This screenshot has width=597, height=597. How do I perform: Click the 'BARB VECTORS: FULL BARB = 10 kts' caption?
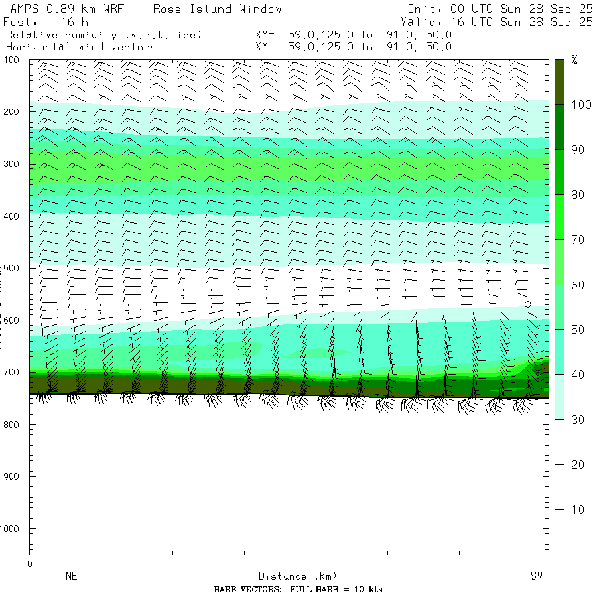pyautogui.click(x=298, y=590)
